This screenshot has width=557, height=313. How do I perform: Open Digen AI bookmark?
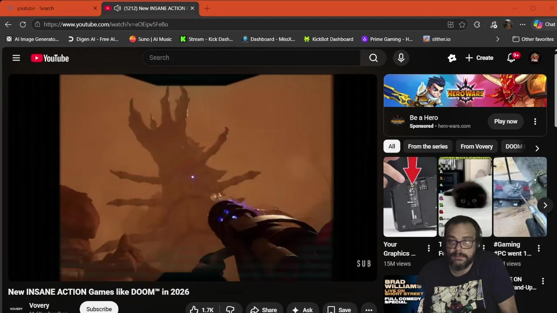93,39
